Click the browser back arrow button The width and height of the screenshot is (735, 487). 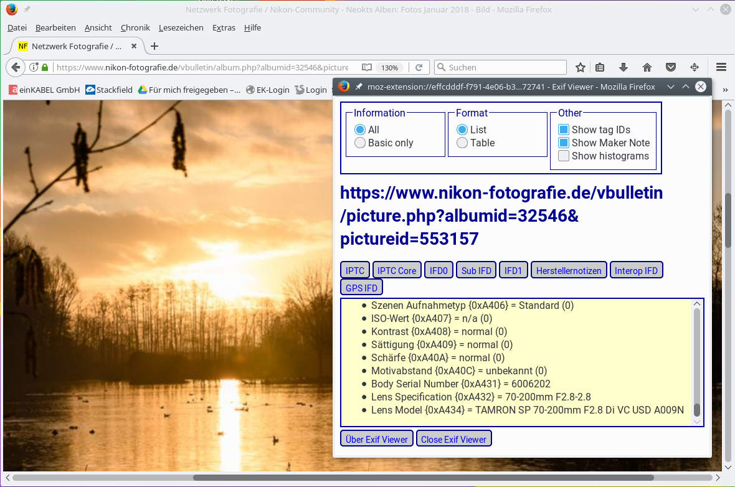click(x=16, y=67)
